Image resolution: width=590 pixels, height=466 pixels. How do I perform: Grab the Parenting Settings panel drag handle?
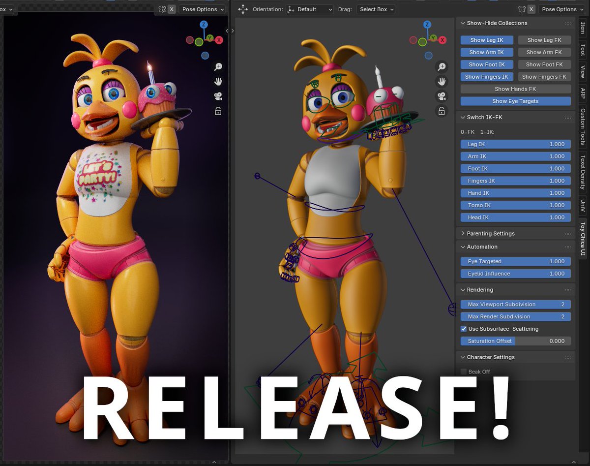pos(568,234)
